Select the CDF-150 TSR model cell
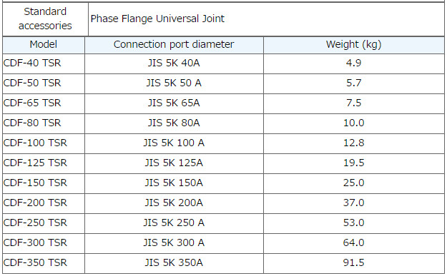The width and height of the screenshot is (447, 276). coord(44,183)
